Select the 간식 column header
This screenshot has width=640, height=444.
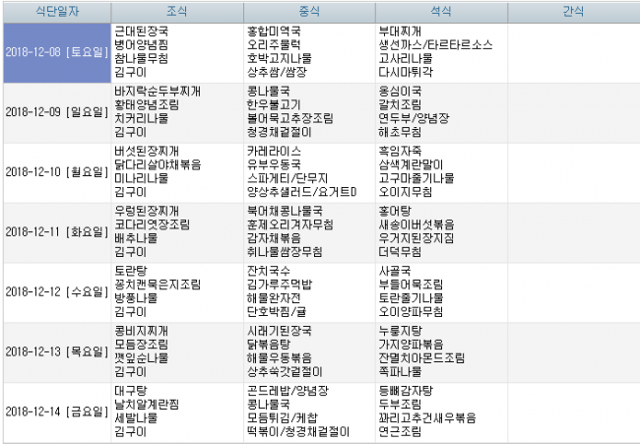572,12
